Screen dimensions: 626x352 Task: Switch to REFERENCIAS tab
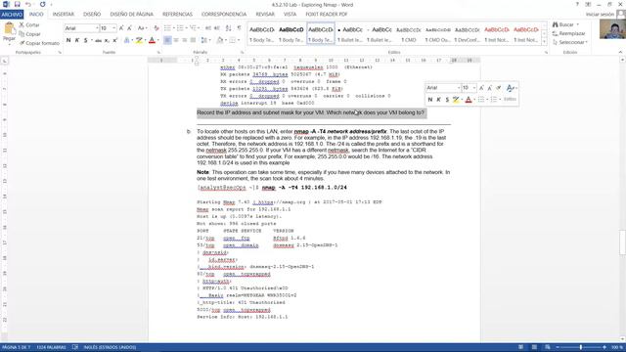pos(177,14)
